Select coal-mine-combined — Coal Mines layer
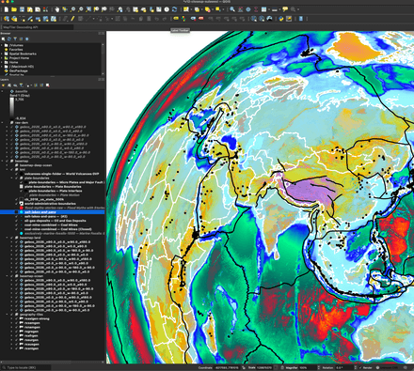The width and height of the screenshot is (414, 371). (x=51, y=224)
